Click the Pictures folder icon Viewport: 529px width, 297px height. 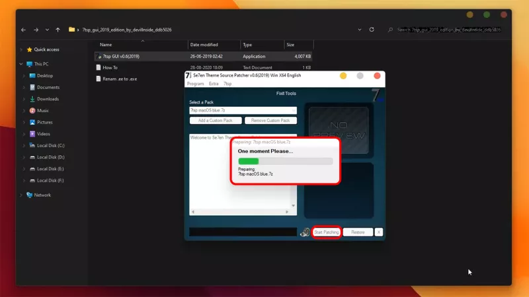(x=32, y=122)
